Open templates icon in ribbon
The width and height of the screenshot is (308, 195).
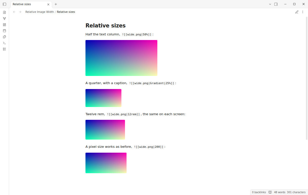(x=4, y=37)
